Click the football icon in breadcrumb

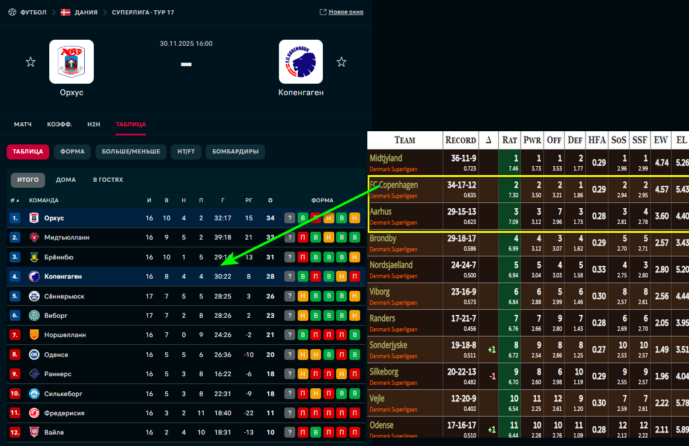point(12,12)
